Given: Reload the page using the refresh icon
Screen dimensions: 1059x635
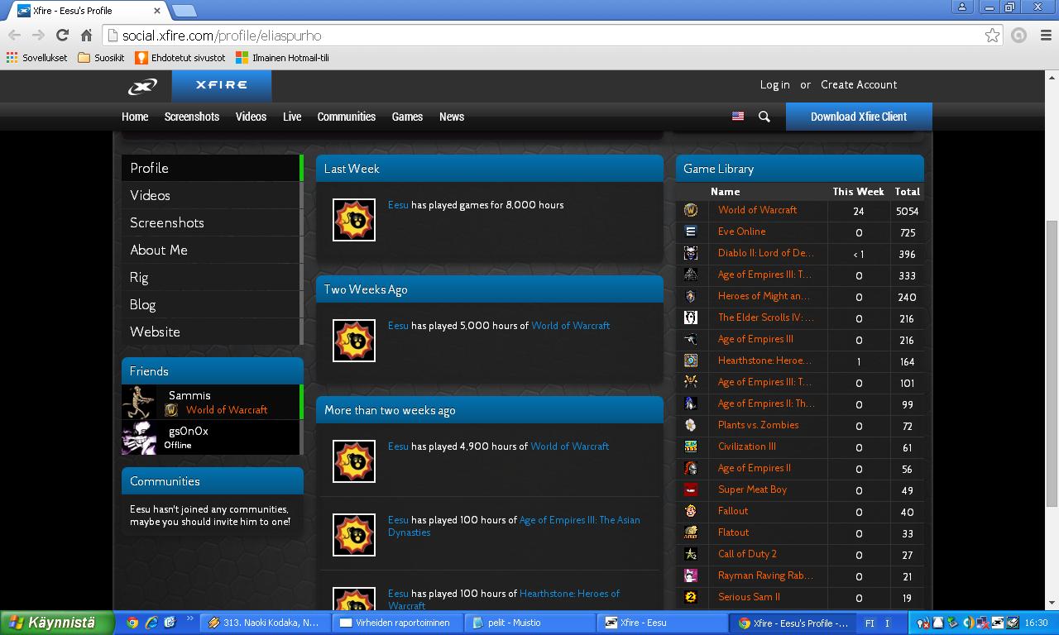Looking at the screenshot, I should pos(62,35).
